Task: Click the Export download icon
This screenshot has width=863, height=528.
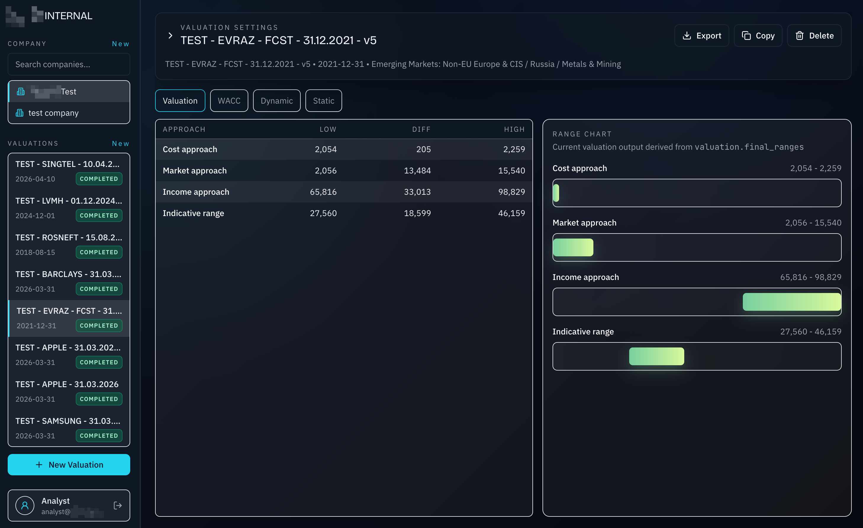Action: pyautogui.click(x=687, y=36)
